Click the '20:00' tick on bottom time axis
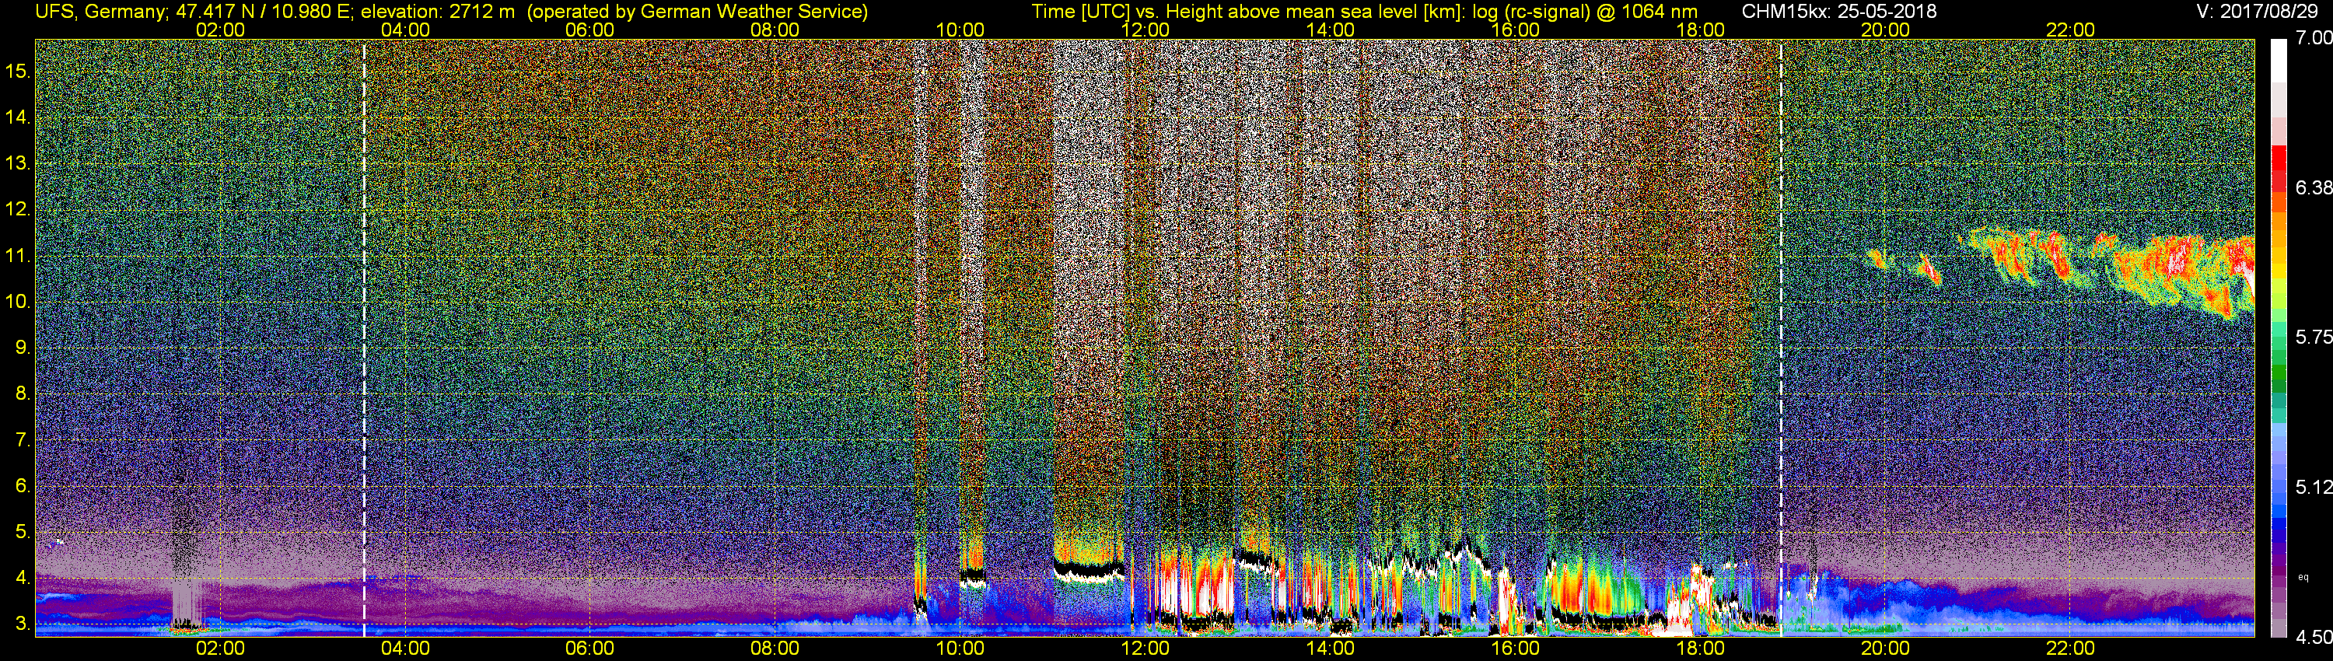 click(1886, 649)
